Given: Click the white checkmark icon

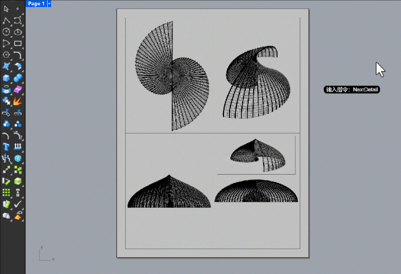Looking at the screenshot, I should pos(18,204).
